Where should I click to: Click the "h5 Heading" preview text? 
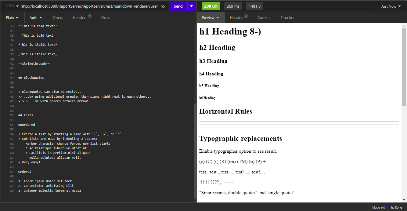(209, 86)
